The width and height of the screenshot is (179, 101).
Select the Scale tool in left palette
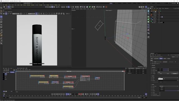(x=1, y=22)
